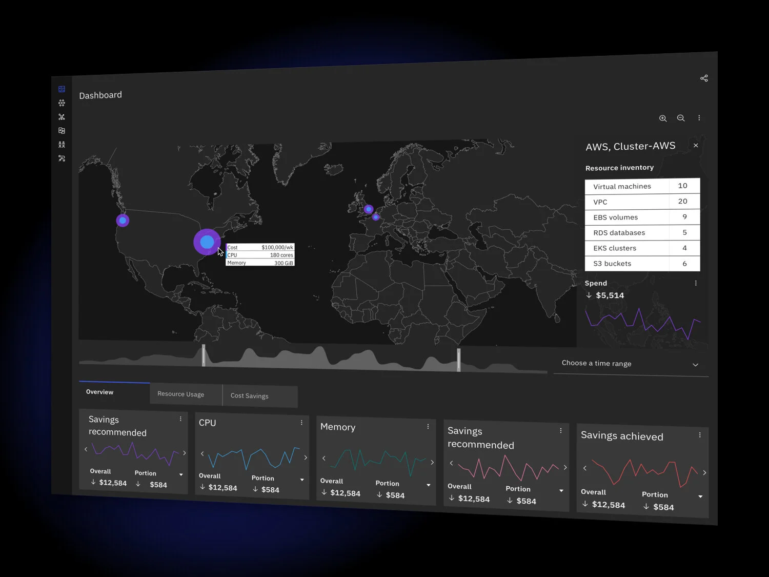Expand the Choose a time range dropdown
769x577 pixels.
click(x=696, y=364)
